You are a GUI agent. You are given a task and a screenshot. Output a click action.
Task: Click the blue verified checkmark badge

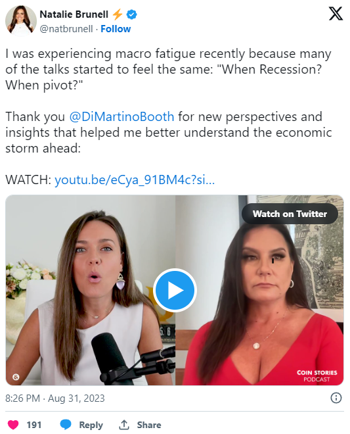[131, 14]
